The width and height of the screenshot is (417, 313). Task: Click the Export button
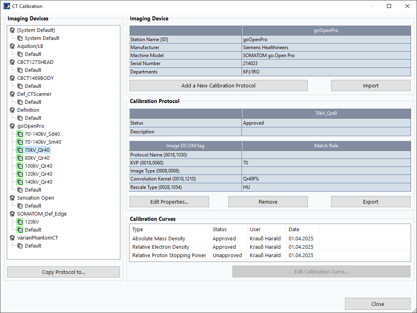[371, 202]
